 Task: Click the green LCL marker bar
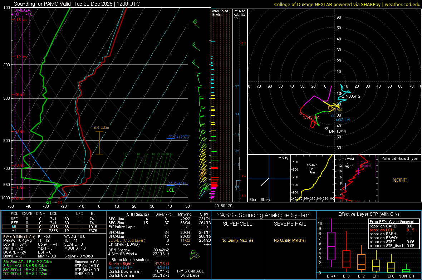click(170, 187)
